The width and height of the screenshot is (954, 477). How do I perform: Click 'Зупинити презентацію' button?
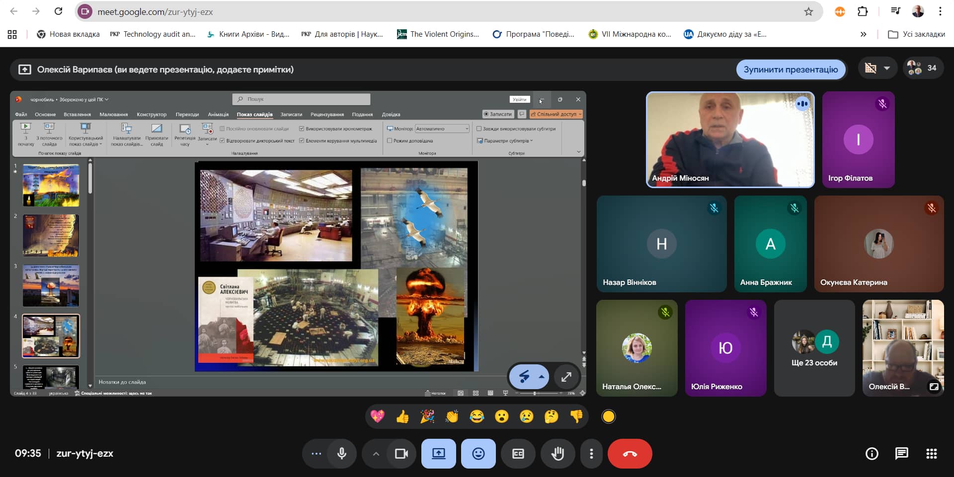(790, 69)
